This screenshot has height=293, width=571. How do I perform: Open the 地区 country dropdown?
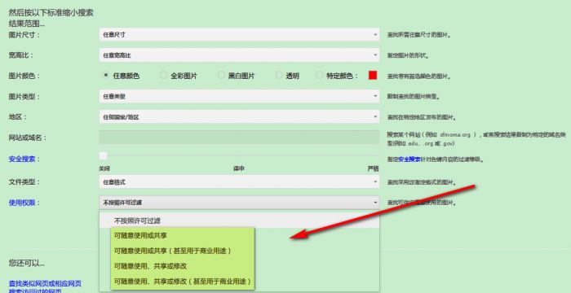tap(239, 117)
